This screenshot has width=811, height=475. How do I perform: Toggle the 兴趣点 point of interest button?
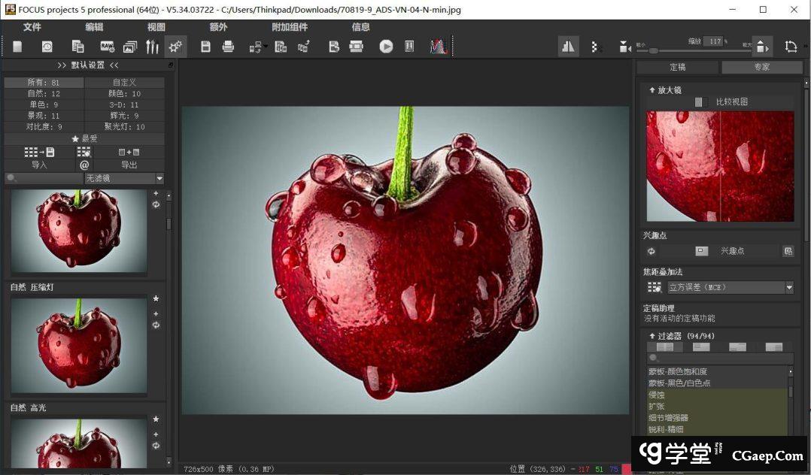click(701, 251)
